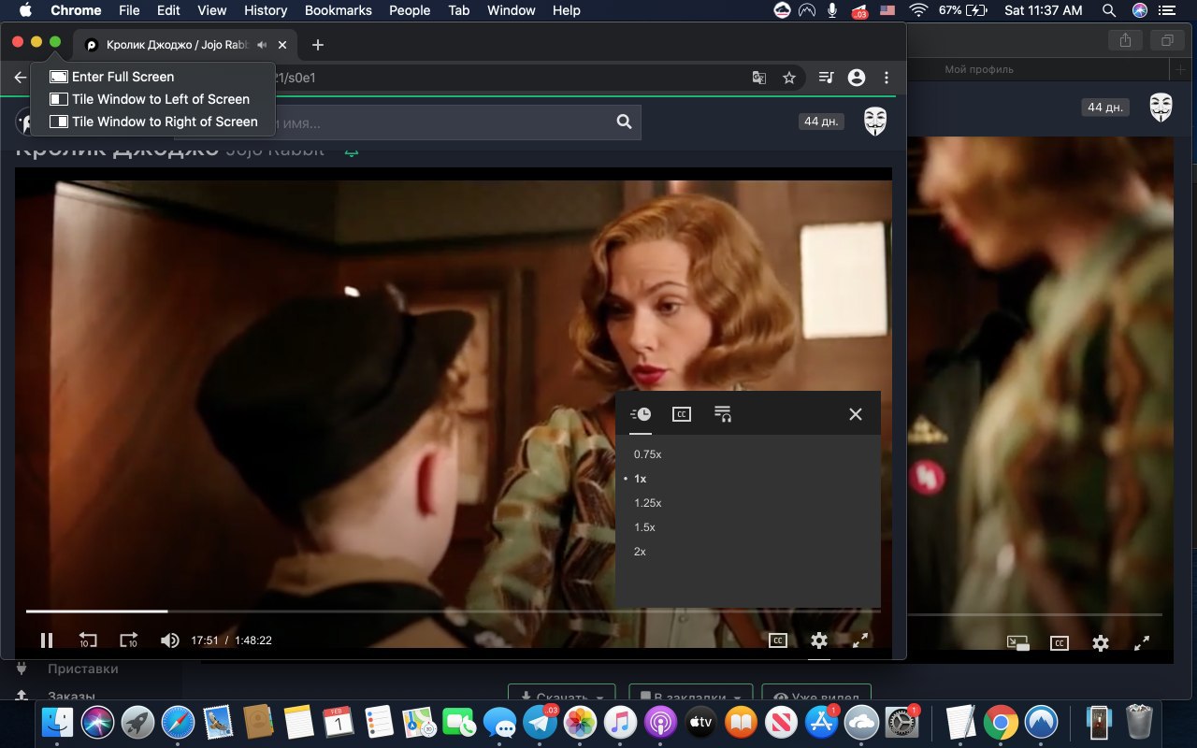Screen dimensions: 1197x748
Task: Open the Apple menu
Action: [x=24, y=10]
